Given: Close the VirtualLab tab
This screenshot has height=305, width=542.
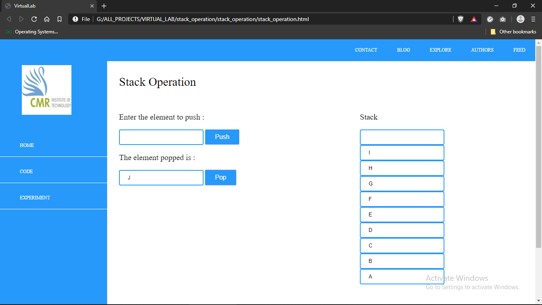Looking at the screenshot, I should 92,6.
